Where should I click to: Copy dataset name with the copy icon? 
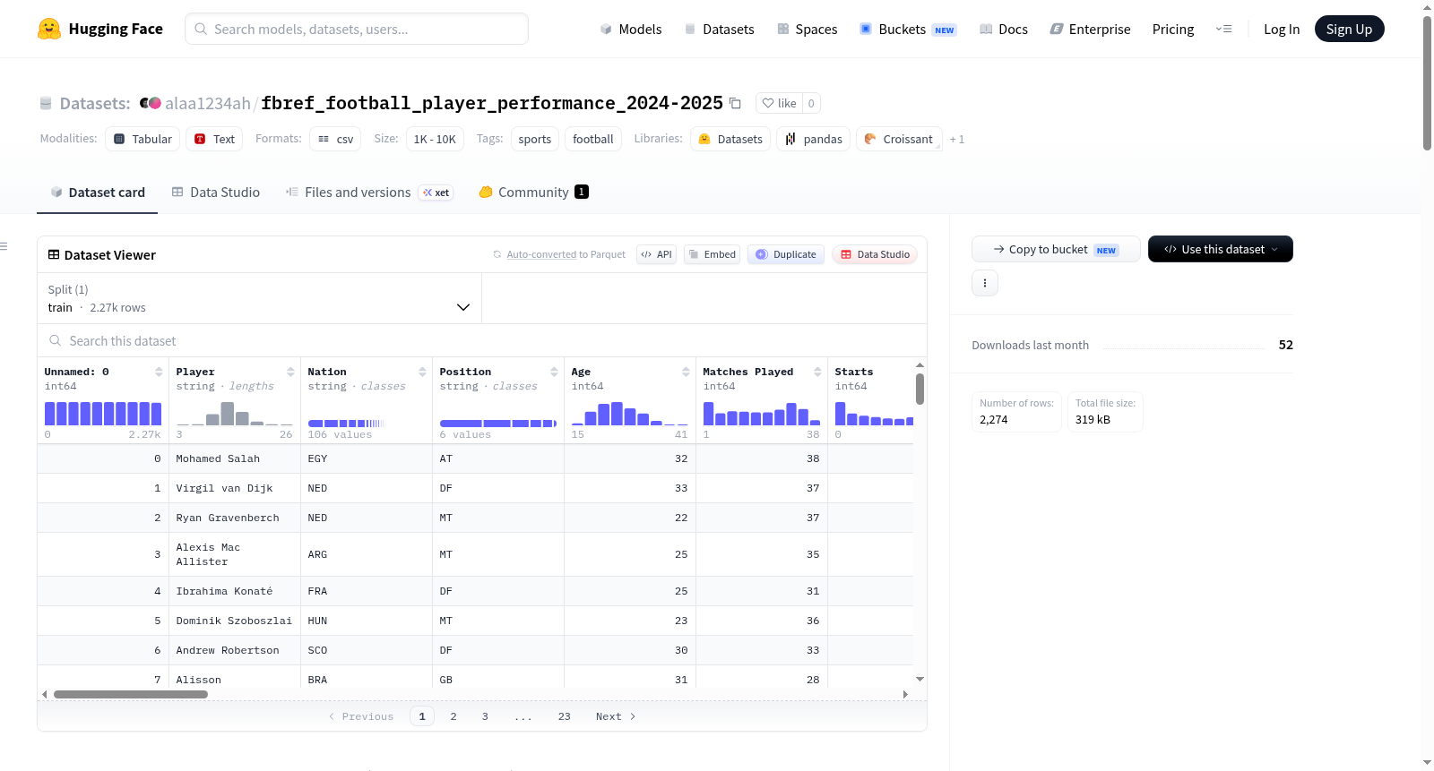click(x=735, y=103)
